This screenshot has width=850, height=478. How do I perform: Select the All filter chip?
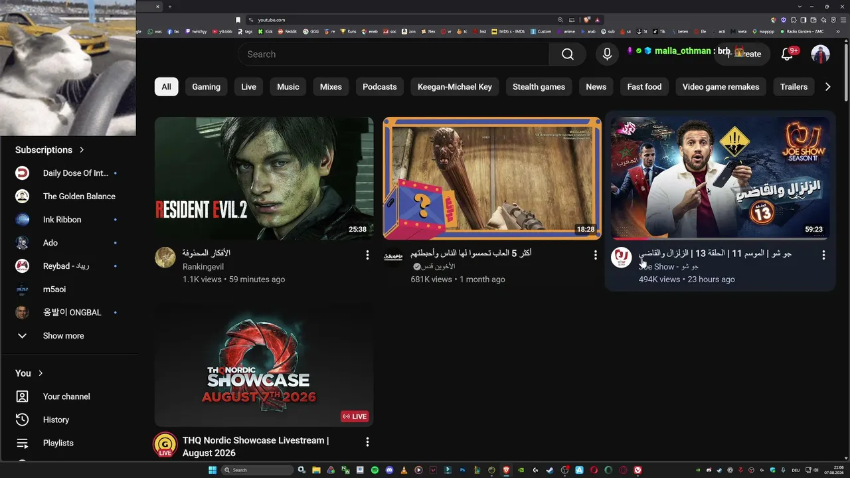click(166, 87)
